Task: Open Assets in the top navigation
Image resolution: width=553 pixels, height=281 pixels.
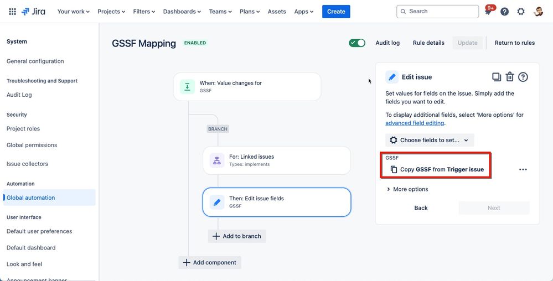Action: [277, 12]
